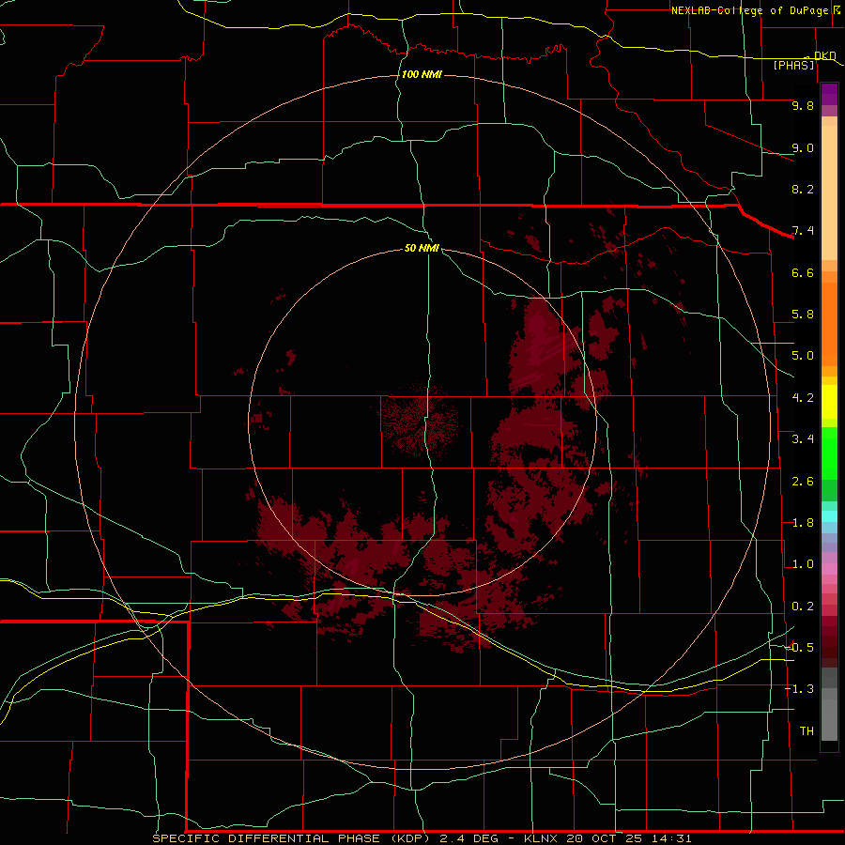The width and height of the screenshot is (845, 845).
Task: Click the 3.4 scale value
Action: point(803,439)
